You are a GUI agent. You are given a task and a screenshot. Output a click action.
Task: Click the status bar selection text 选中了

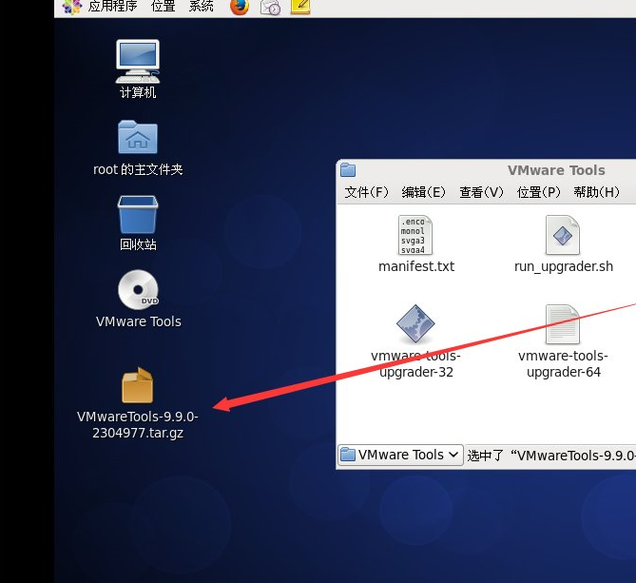click(x=485, y=456)
